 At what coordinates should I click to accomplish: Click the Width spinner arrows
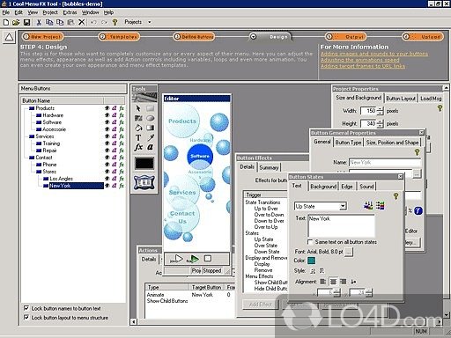coord(381,111)
